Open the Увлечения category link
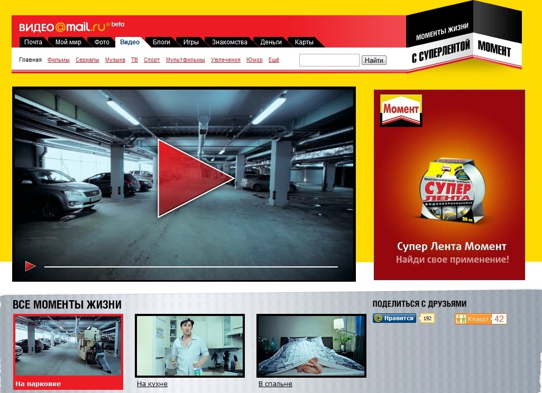Screen dimensions: 542x393 coord(226,60)
